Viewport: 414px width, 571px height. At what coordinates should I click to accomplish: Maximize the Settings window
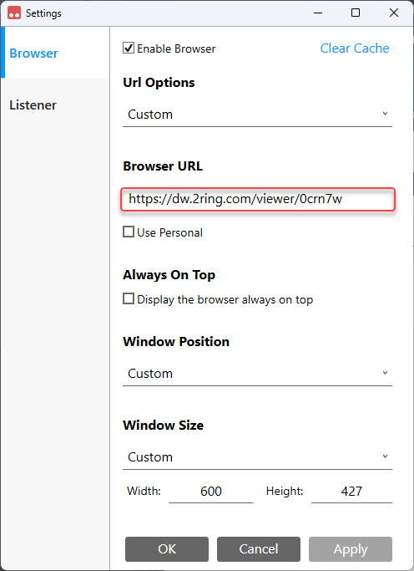point(356,13)
